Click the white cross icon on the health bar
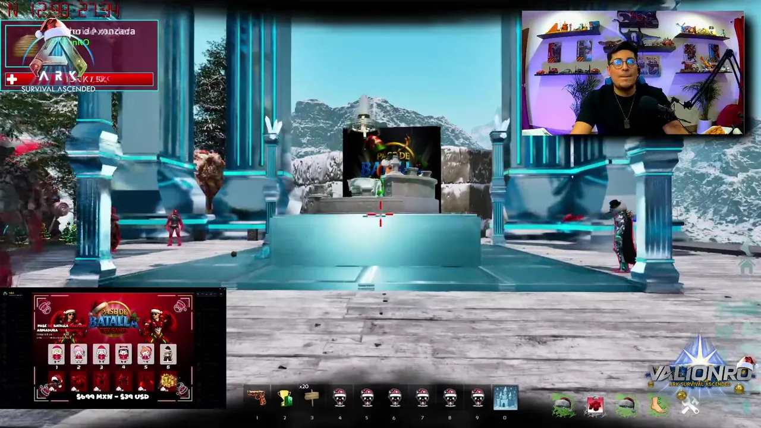The width and height of the screenshot is (761, 428). coord(11,79)
